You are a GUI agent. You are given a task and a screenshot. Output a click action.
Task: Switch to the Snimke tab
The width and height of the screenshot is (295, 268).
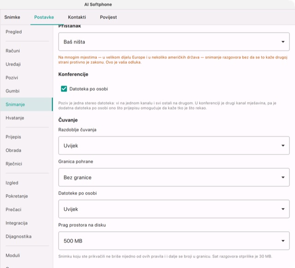tap(12, 17)
